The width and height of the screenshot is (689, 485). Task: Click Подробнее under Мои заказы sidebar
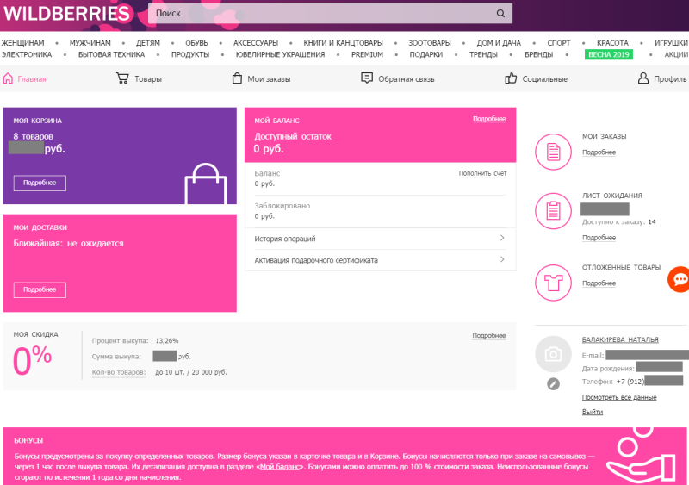click(x=599, y=152)
